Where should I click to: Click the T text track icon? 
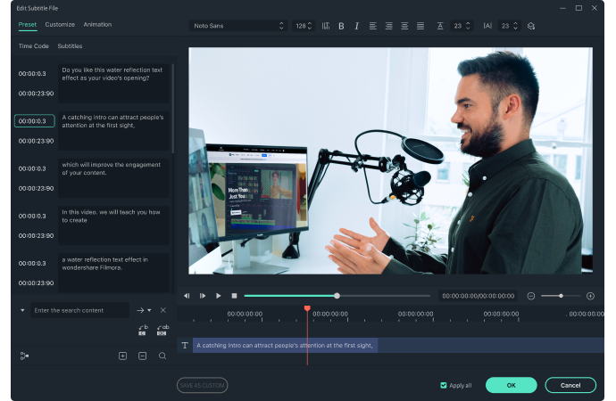pos(185,346)
